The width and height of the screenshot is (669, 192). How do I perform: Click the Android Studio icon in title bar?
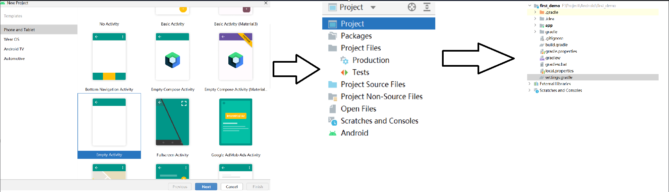tap(3, 3)
